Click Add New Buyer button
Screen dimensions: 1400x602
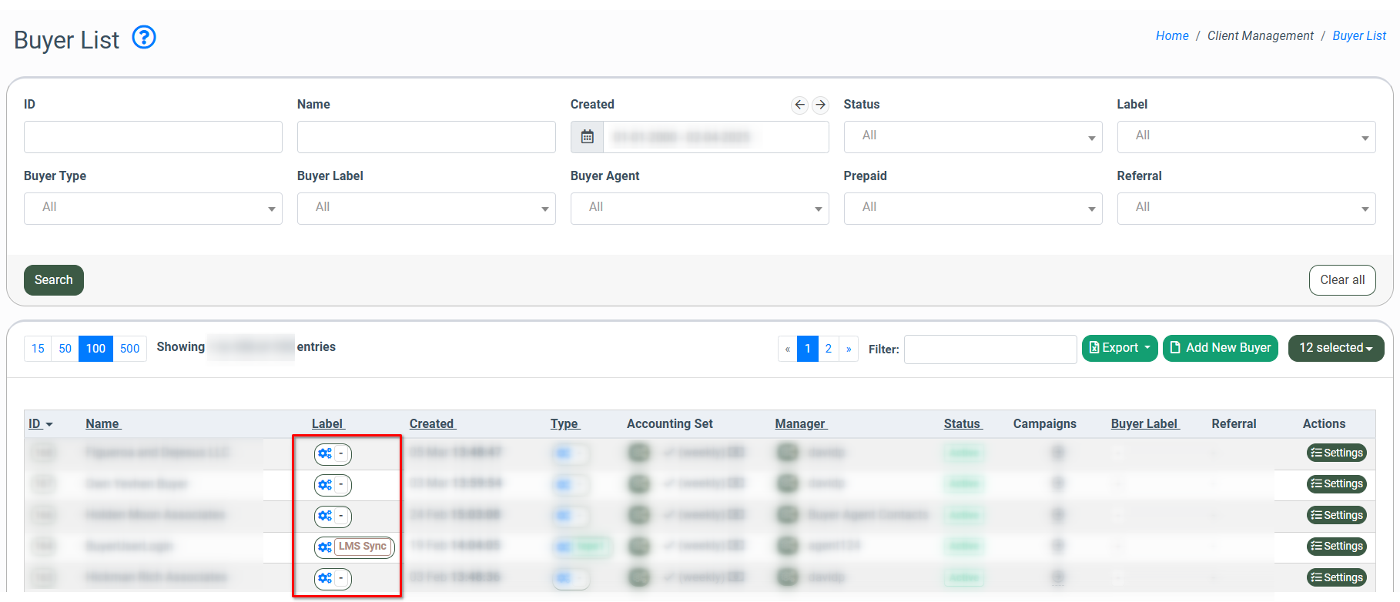tap(1220, 348)
